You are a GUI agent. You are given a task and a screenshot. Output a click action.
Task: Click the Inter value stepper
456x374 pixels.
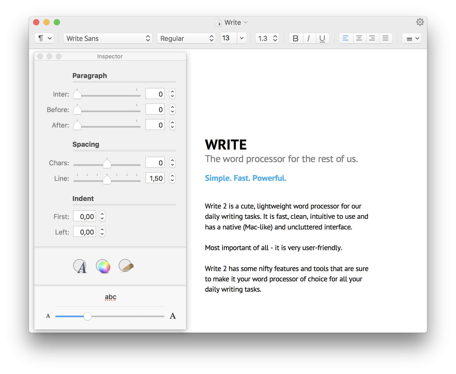[172, 94]
